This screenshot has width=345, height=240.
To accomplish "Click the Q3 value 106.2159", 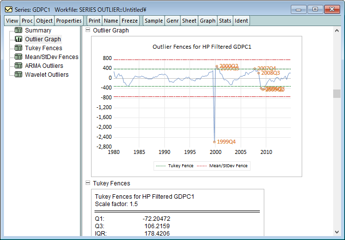I will (x=157, y=226).
